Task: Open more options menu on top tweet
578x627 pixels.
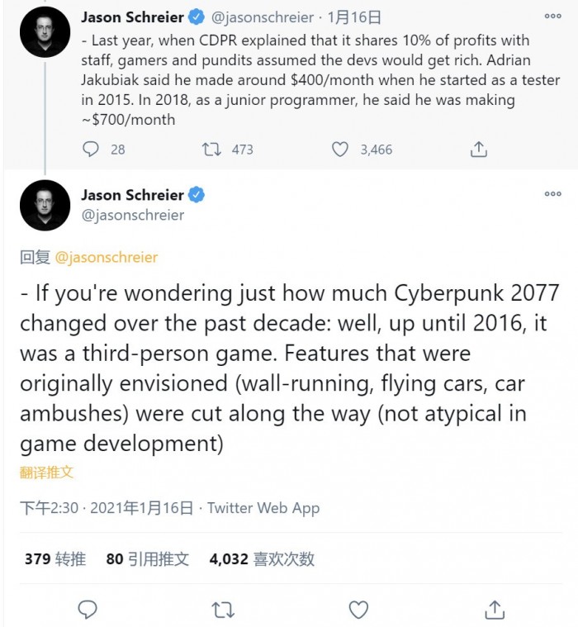Action: point(552,16)
